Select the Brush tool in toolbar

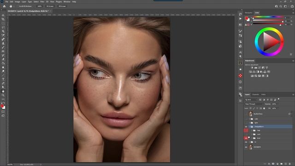tap(3, 47)
